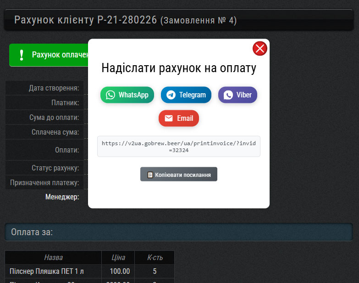Click the Копіювати посилання button

click(x=179, y=175)
